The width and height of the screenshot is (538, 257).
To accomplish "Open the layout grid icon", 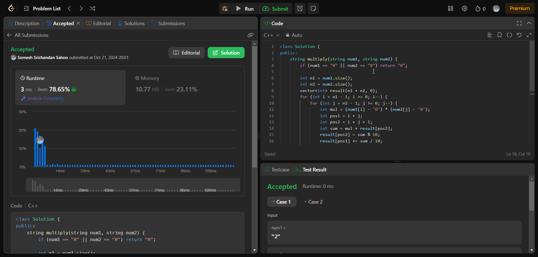I will tap(451, 9).
